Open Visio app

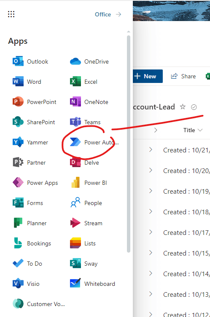(x=26, y=284)
